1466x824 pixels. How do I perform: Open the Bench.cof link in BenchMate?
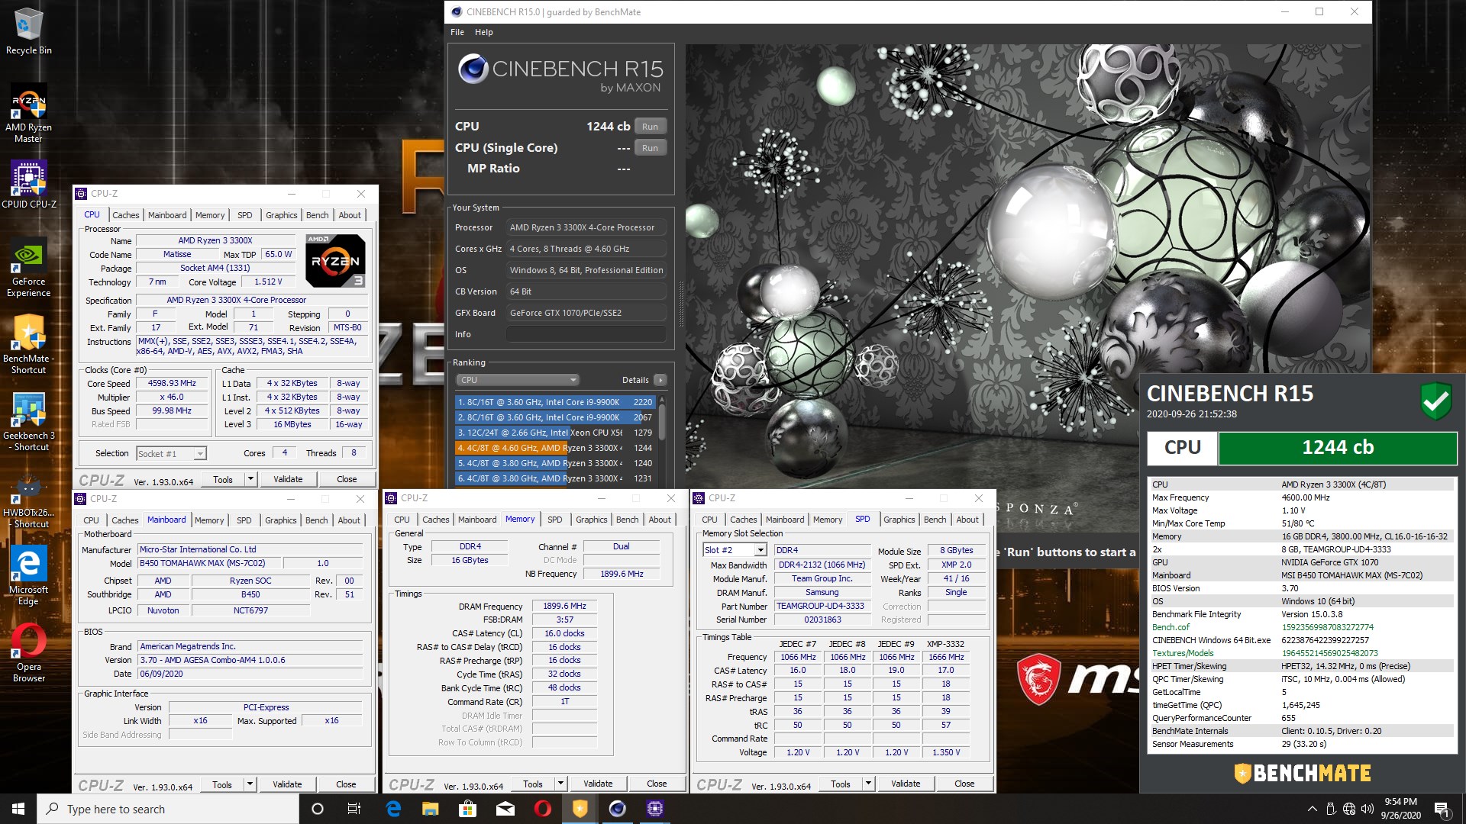click(1171, 627)
